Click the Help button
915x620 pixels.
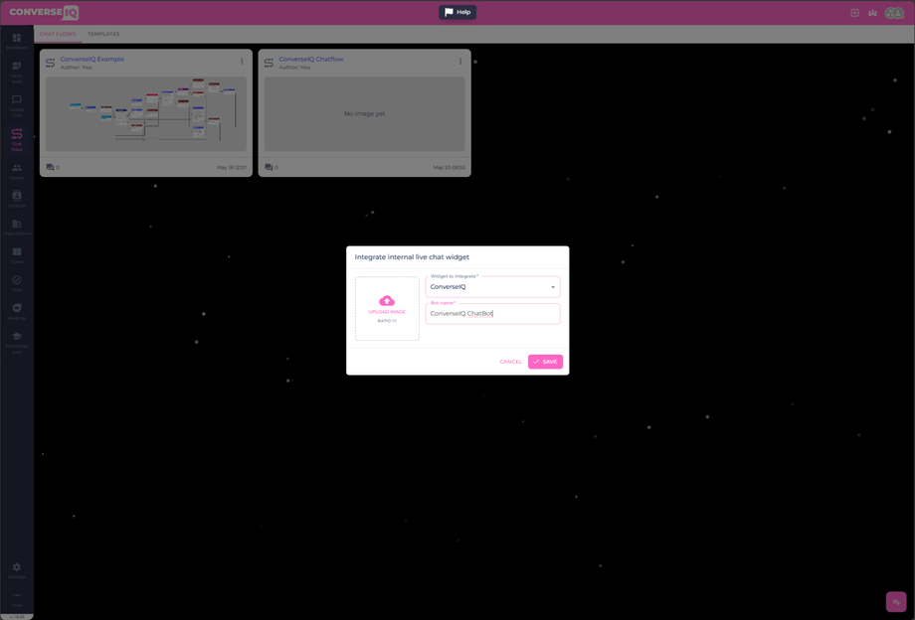click(457, 12)
